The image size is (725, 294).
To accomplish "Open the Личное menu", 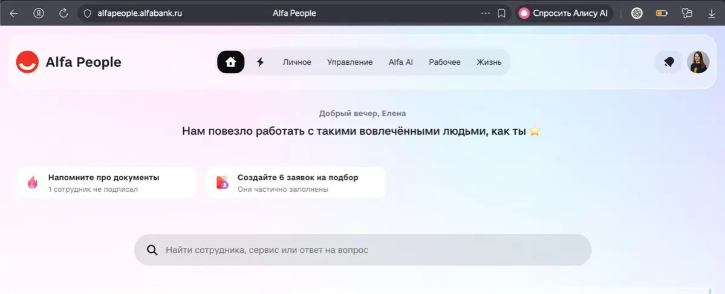I will pos(297,62).
